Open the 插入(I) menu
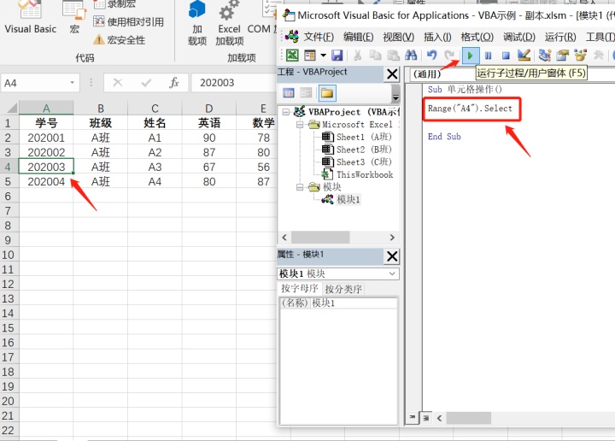The height and width of the screenshot is (441, 615). [x=437, y=37]
